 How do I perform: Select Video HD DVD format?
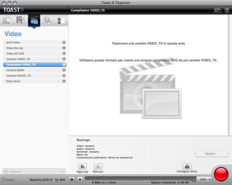(34, 54)
